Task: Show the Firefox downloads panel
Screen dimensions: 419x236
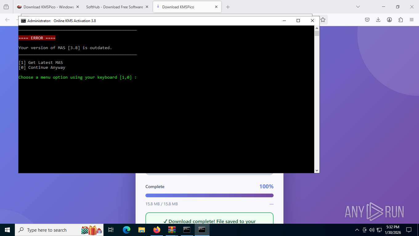Action: click(x=378, y=20)
